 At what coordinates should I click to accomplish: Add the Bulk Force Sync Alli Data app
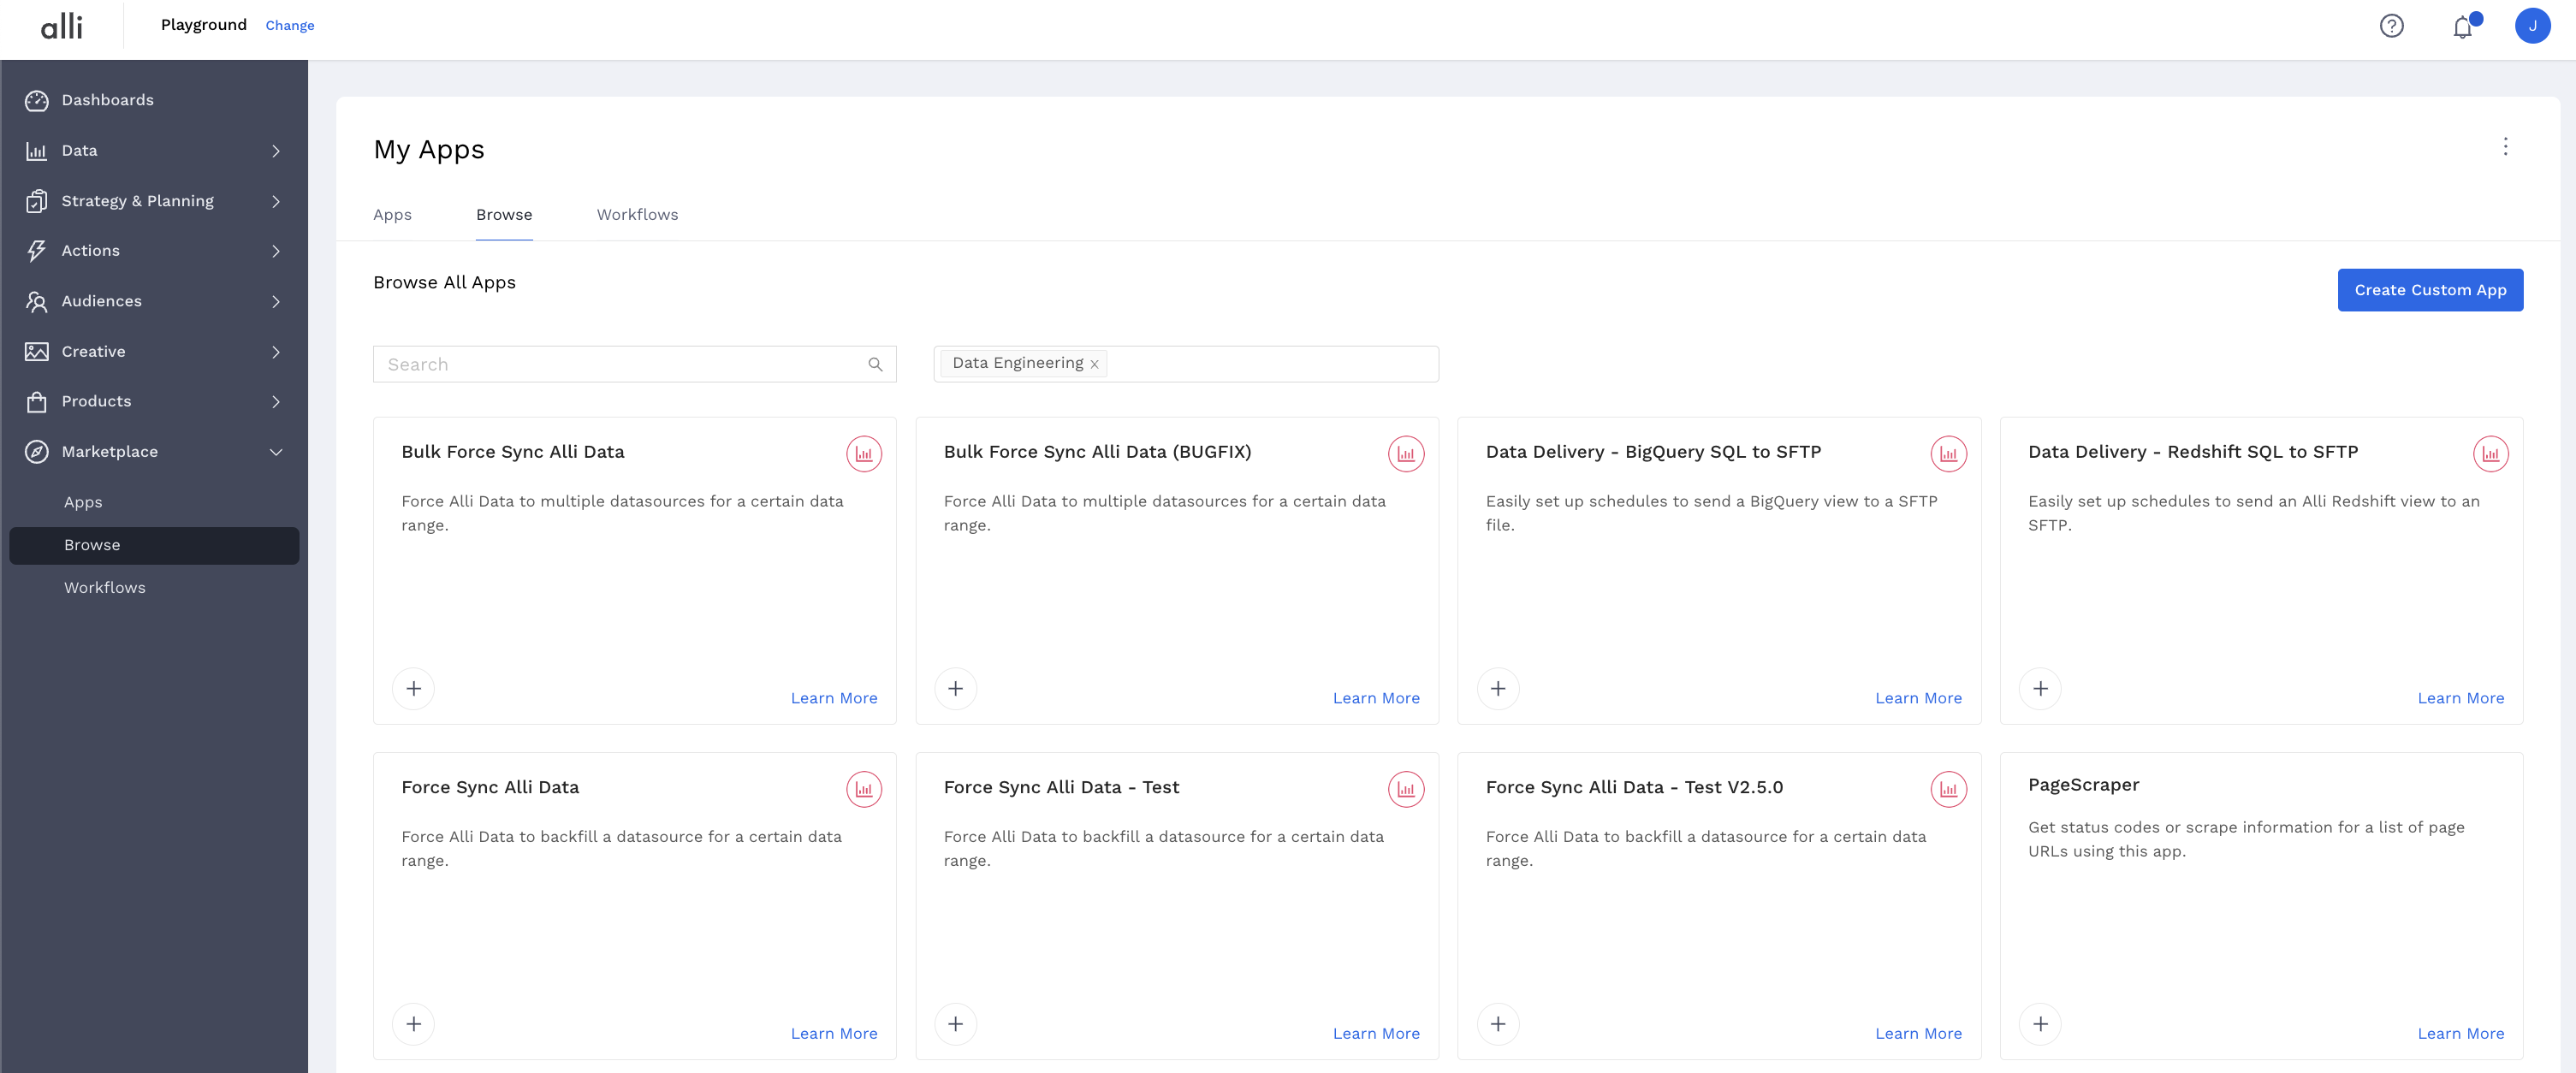[x=413, y=689]
